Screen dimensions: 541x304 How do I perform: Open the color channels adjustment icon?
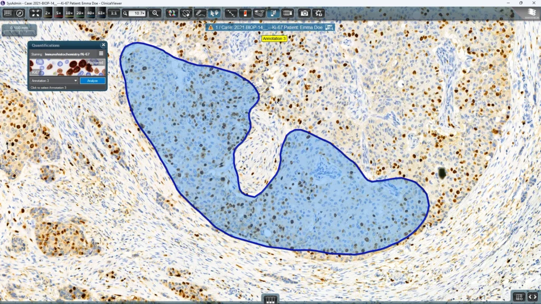click(x=172, y=13)
